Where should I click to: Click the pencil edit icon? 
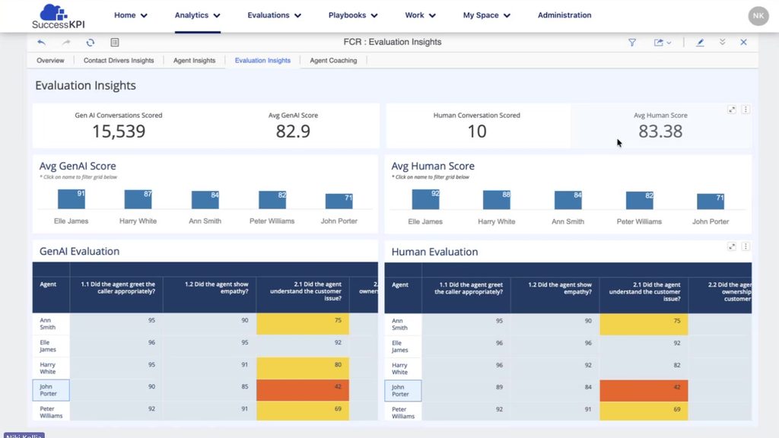click(700, 43)
